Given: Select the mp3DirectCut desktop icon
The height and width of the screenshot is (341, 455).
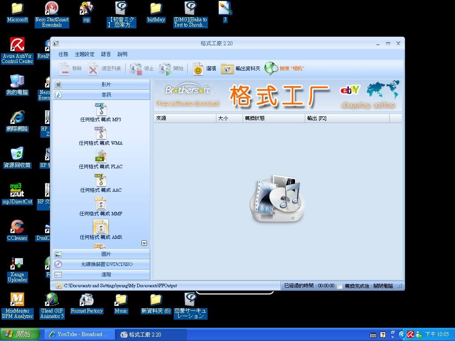Looking at the screenshot, I should tap(17, 194).
